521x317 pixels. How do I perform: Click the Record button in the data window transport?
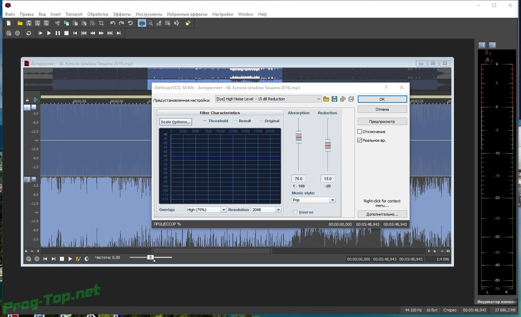tap(37, 259)
